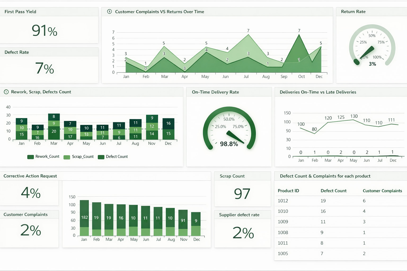
Task: Select the Corrective Action Request title
Action: point(30,176)
